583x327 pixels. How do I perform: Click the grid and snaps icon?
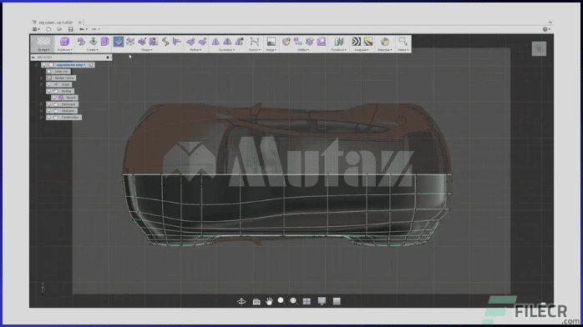(x=337, y=301)
